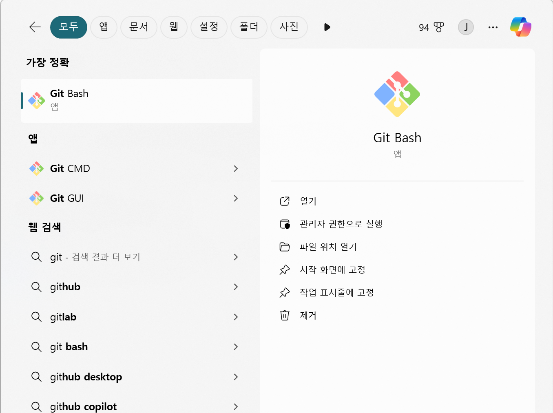Expand the github desktop suggestion chevron
The width and height of the screenshot is (553, 413).
click(236, 377)
